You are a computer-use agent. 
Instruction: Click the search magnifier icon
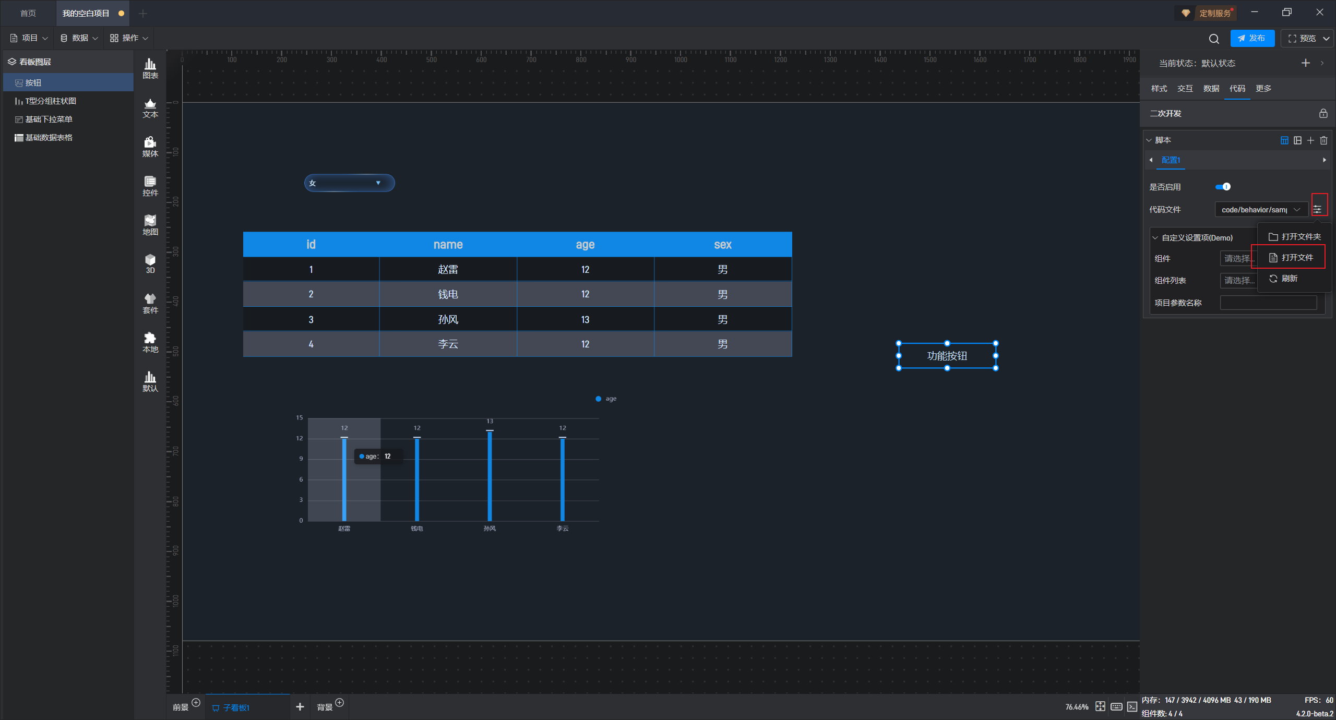click(1214, 39)
